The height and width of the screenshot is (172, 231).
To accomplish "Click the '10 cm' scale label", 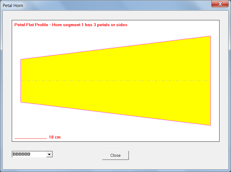I will (55, 137).
